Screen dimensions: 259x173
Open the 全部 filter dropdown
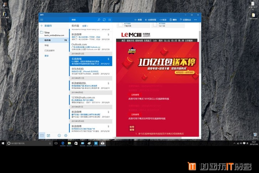[x=85, y=26]
